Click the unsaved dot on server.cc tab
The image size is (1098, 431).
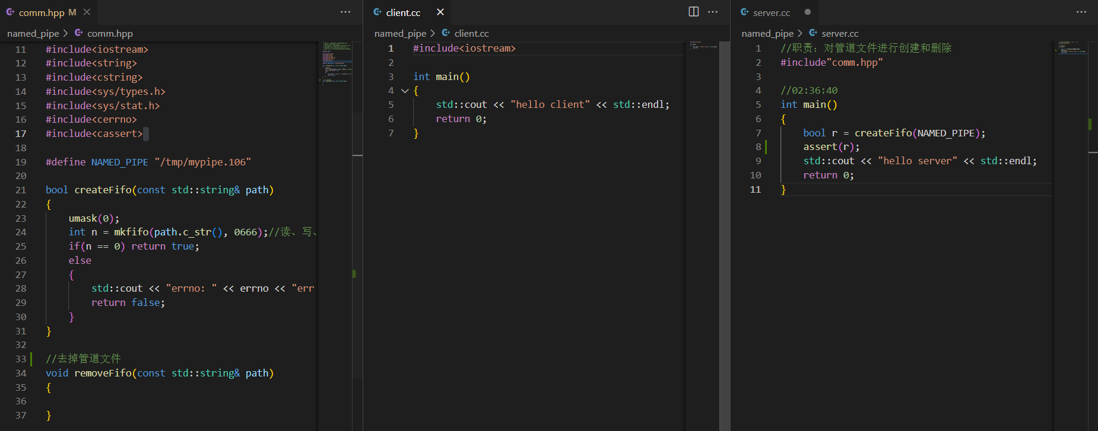(x=807, y=12)
